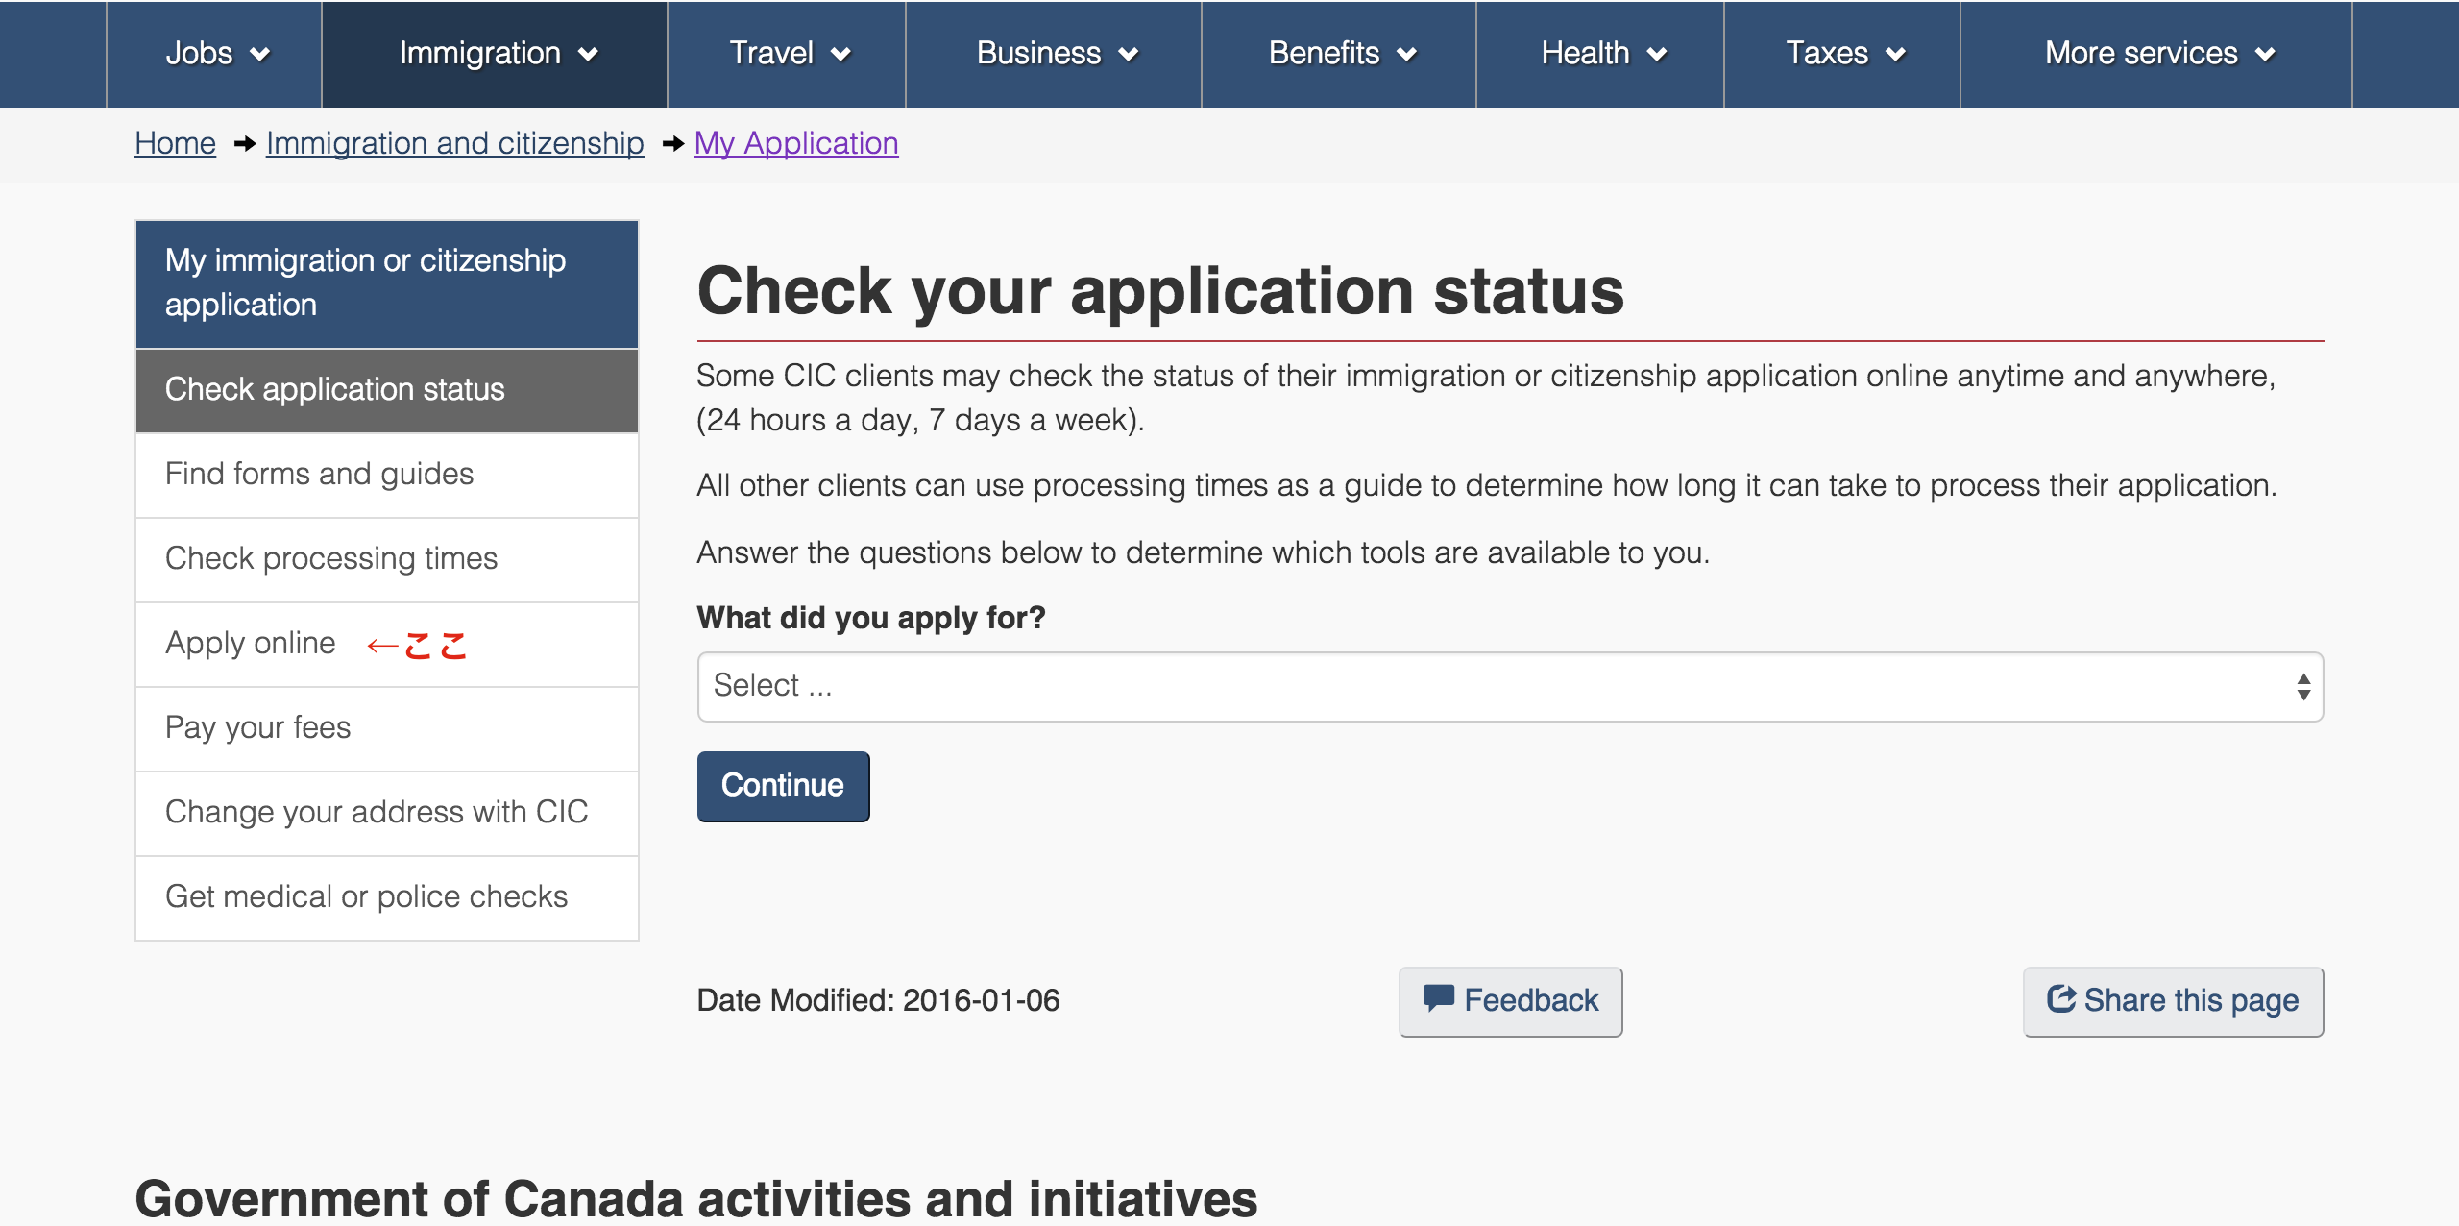Open the Business menu

1054,54
